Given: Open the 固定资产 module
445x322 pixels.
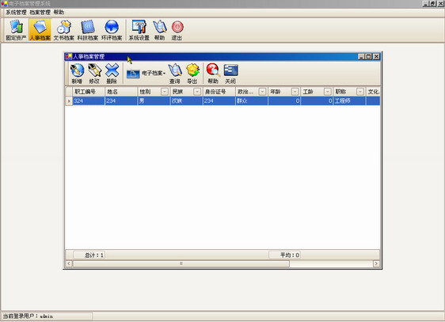Looking at the screenshot, I should [x=16, y=30].
